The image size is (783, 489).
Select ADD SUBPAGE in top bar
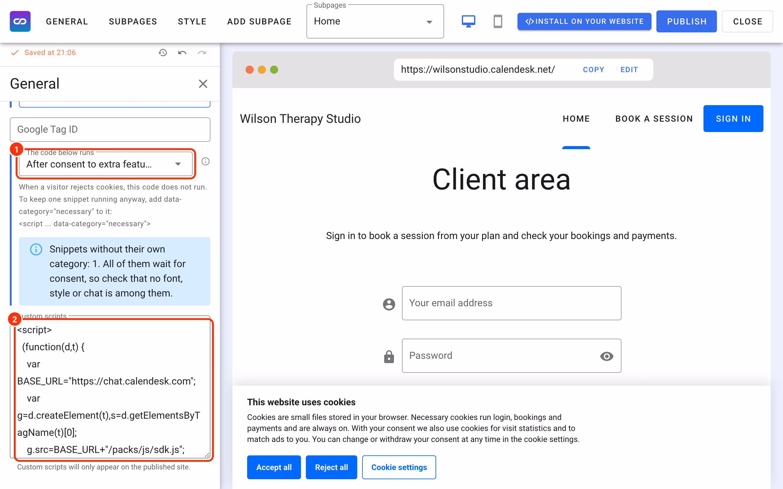[259, 22]
